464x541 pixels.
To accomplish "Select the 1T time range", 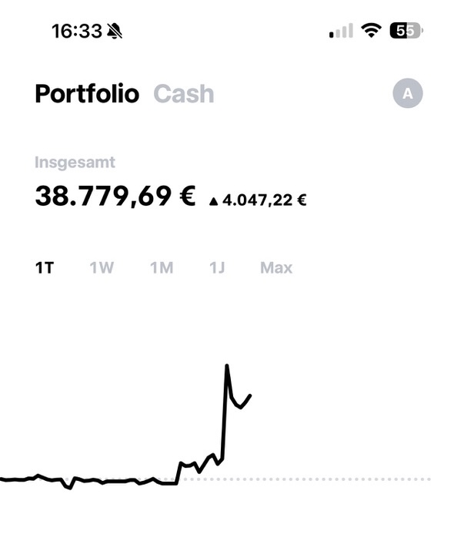I will pos(45,268).
